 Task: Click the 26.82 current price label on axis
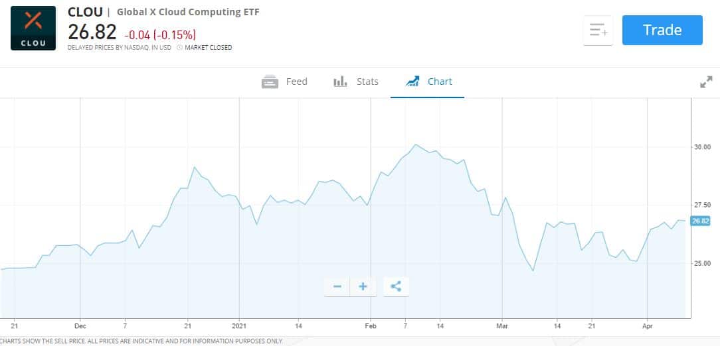(x=700, y=221)
